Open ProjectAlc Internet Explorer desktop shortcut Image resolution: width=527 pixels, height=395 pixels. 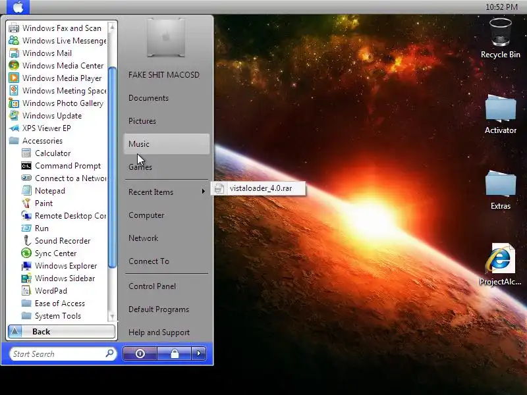coord(501,265)
